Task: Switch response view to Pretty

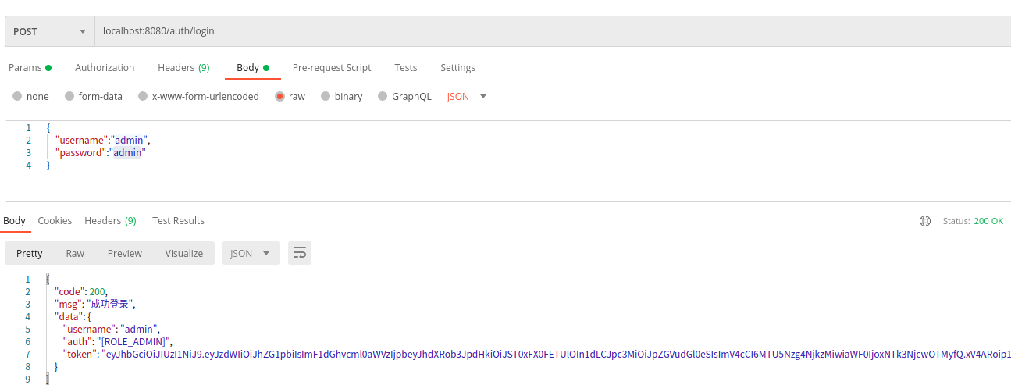Action: tap(30, 253)
